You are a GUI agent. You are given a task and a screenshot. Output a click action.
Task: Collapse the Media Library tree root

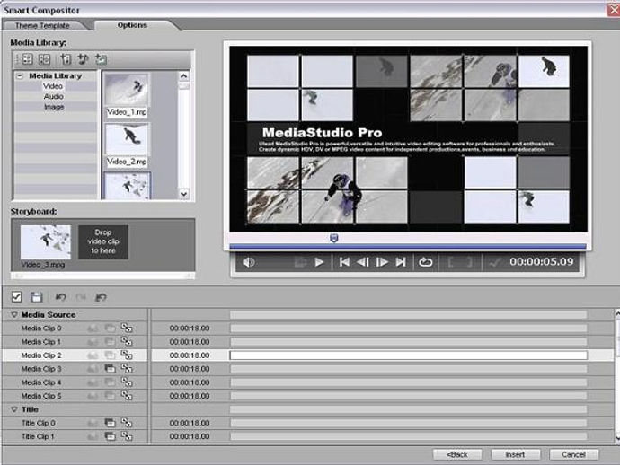point(20,75)
